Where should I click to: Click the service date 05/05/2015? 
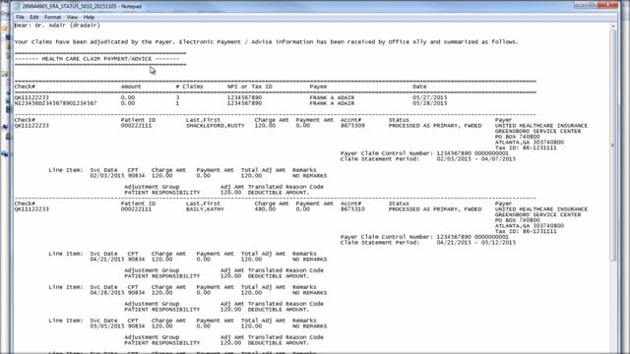click(107, 325)
